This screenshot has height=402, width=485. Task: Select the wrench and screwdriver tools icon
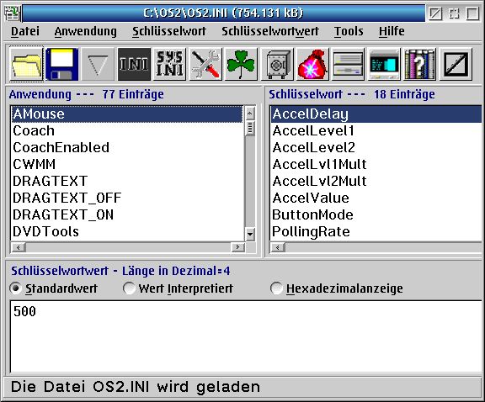(x=205, y=65)
